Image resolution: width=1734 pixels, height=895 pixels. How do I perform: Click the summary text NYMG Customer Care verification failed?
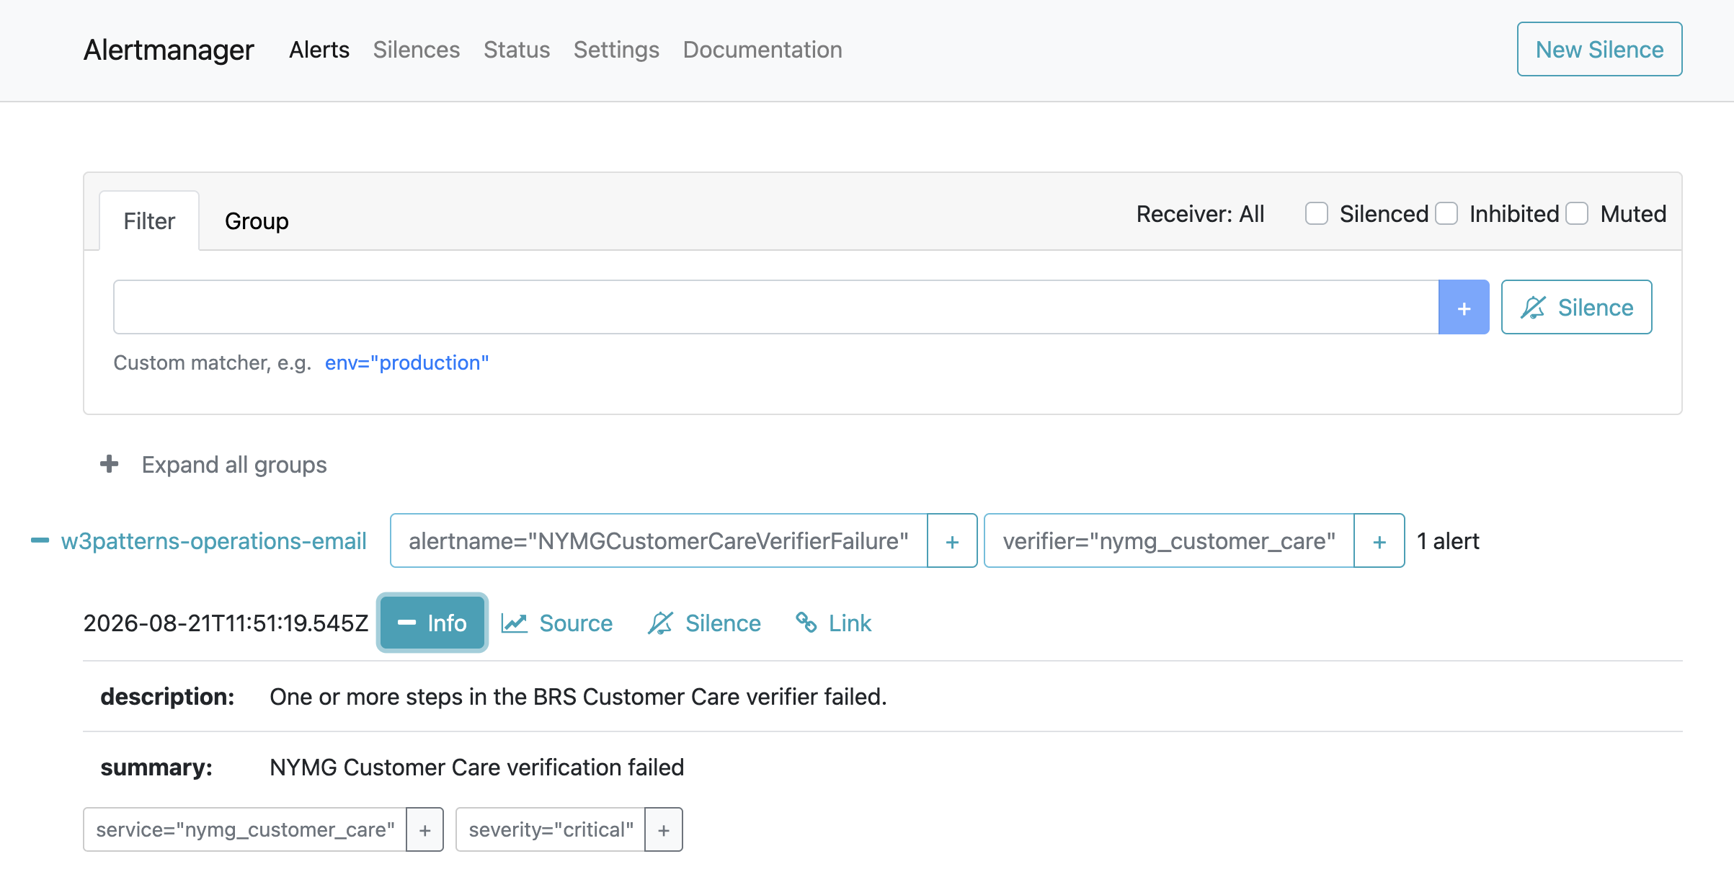tap(476, 767)
